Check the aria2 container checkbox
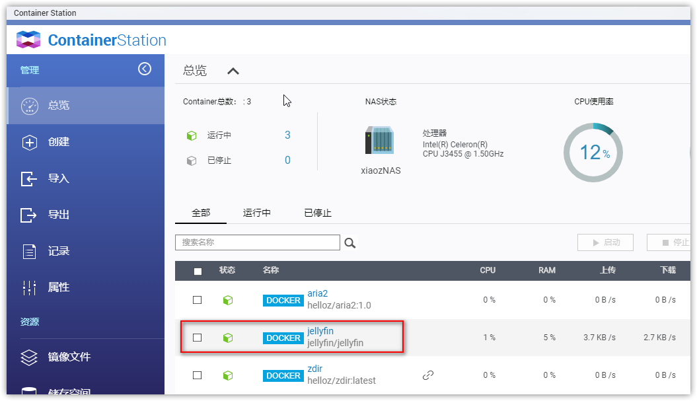This screenshot has width=697, height=401. pyautogui.click(x=197, y=300)
